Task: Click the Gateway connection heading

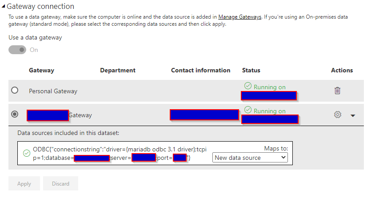Action: tap(40, 7)
